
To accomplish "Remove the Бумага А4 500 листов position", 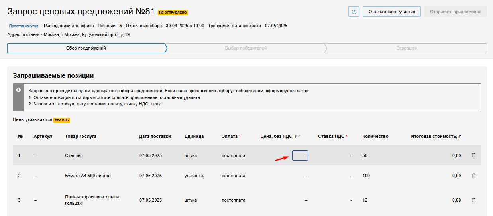I will 473,176.
